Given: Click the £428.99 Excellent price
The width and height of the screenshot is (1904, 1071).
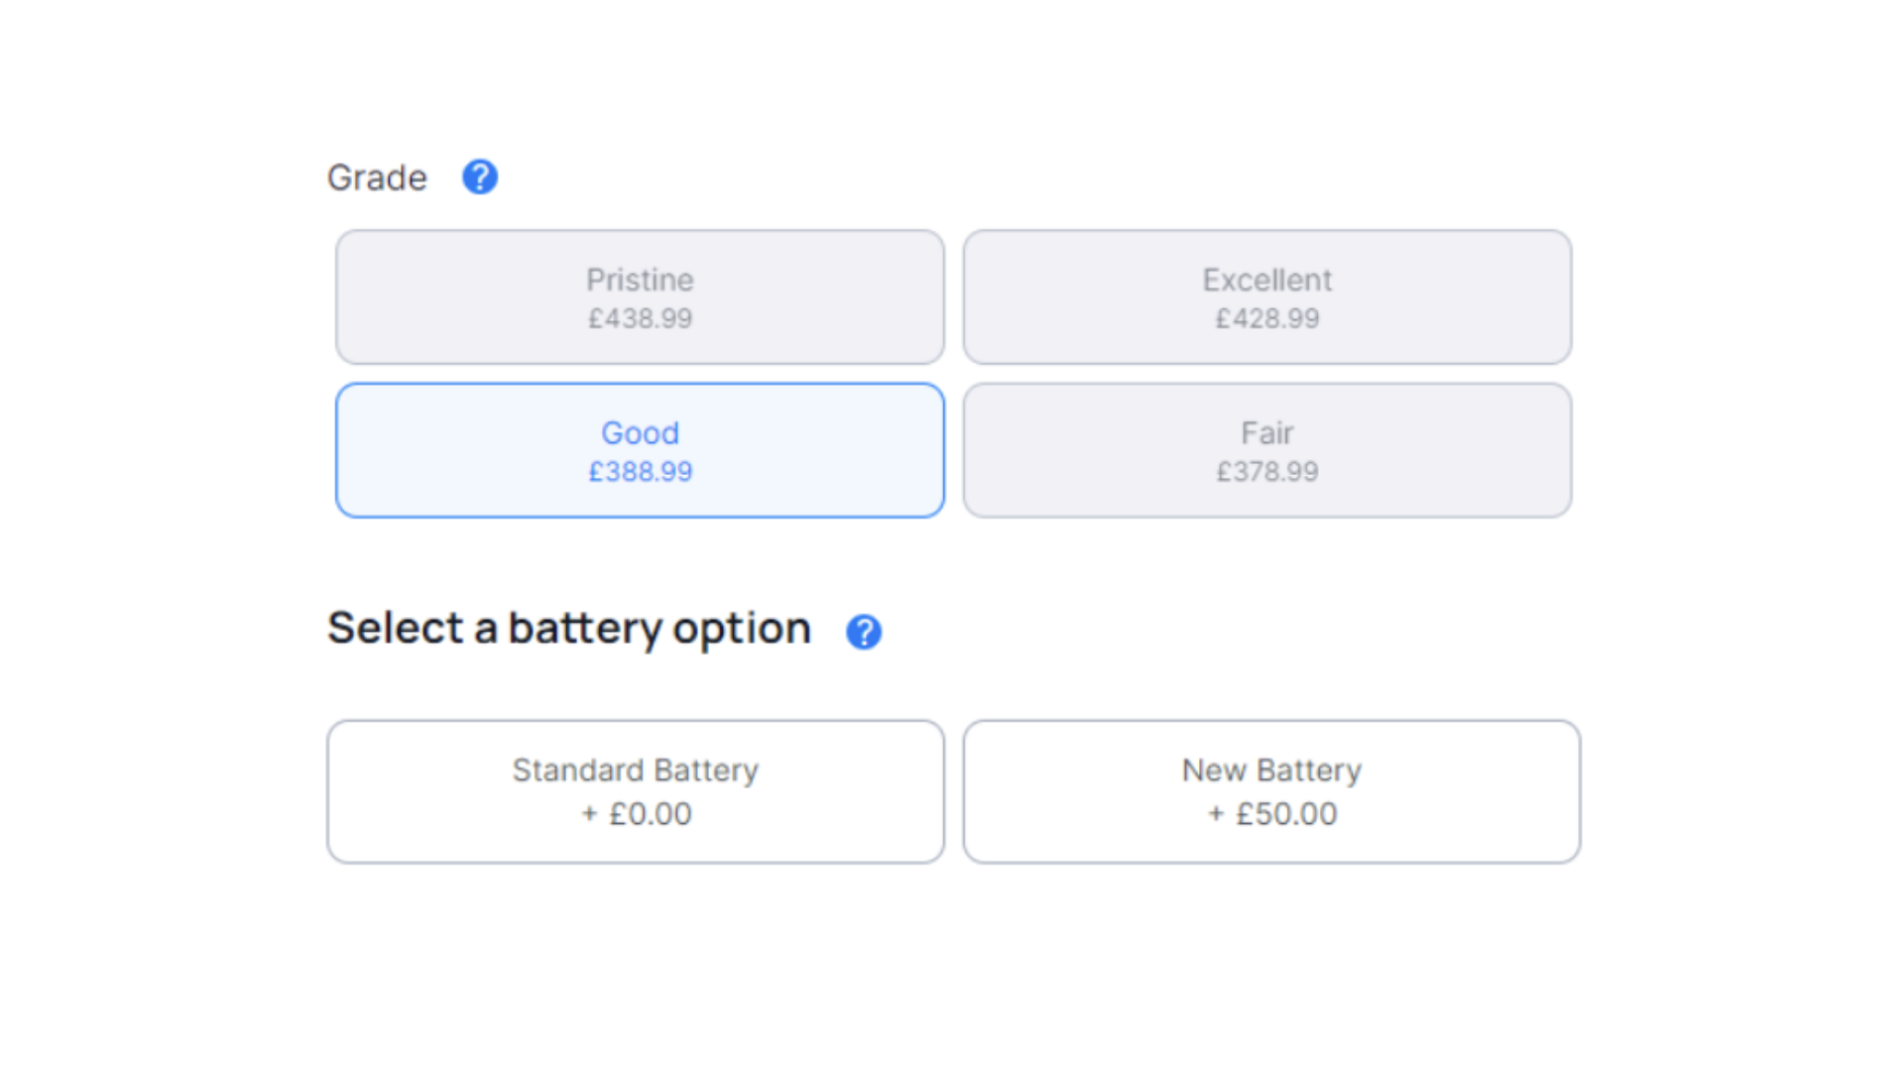Looking at the screenshot, I should click(x=1267, y=318).
